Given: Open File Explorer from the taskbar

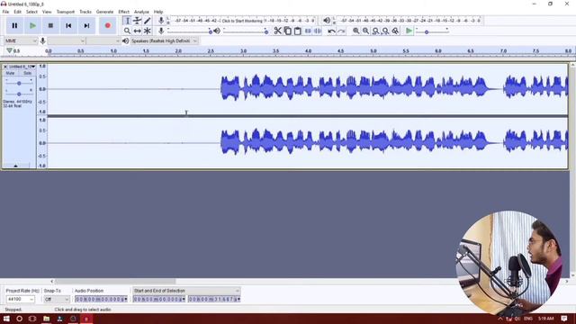Looking at the screenshot, I should coord(46,319).
